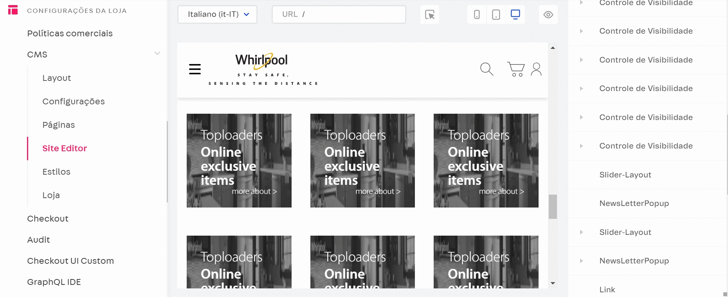Go to Páginas in CMS menu
Viewport: 728px width, 297px height.
point(58,125)
